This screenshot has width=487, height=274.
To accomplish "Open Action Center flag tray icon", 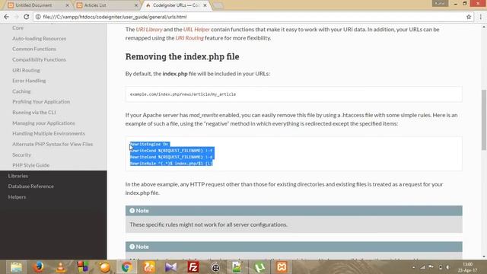I will (431, 267).
